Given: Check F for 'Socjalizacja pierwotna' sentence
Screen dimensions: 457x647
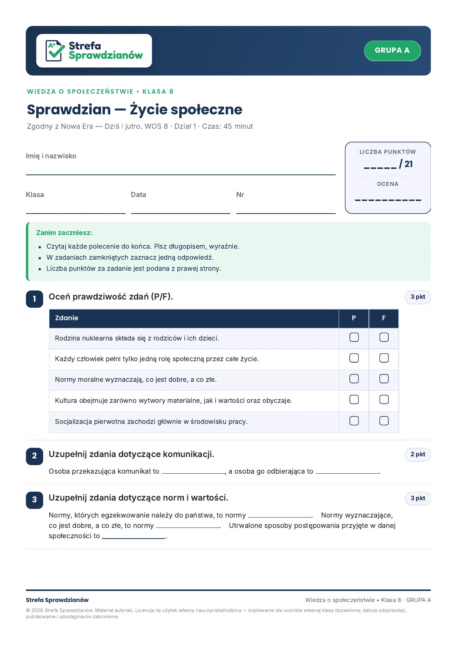Looking at the screenshot, I should tap(384, 421).
